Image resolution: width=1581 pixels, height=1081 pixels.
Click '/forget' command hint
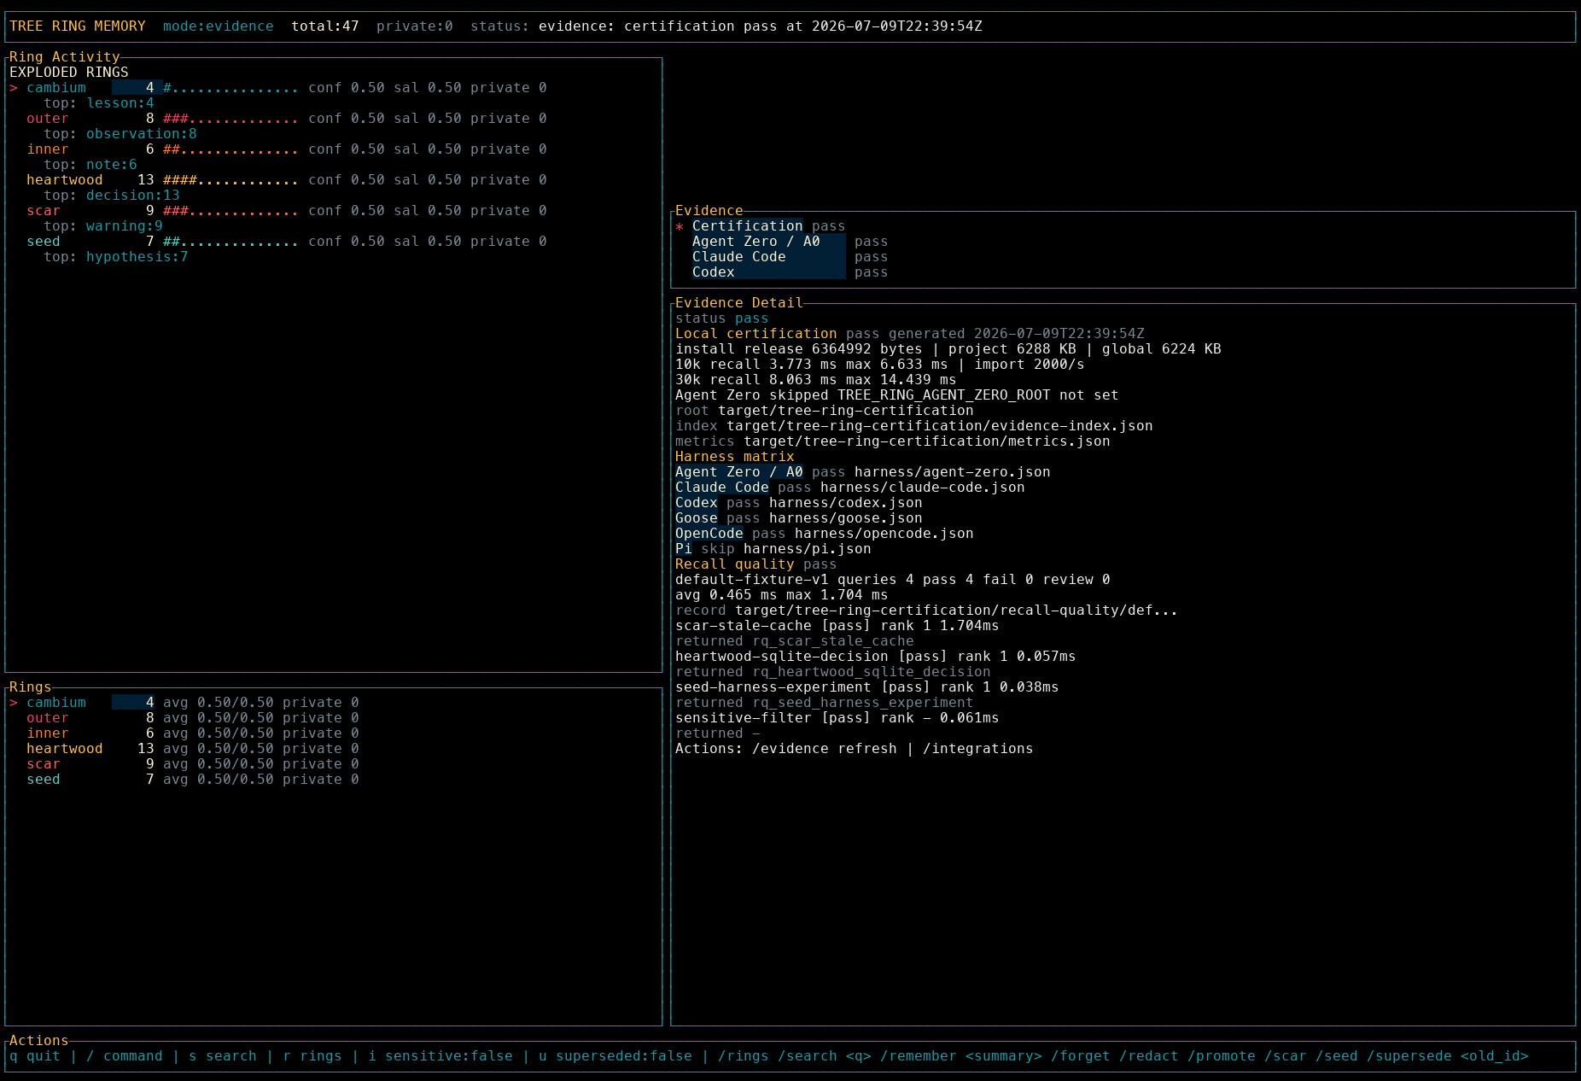[1081, 1056]
